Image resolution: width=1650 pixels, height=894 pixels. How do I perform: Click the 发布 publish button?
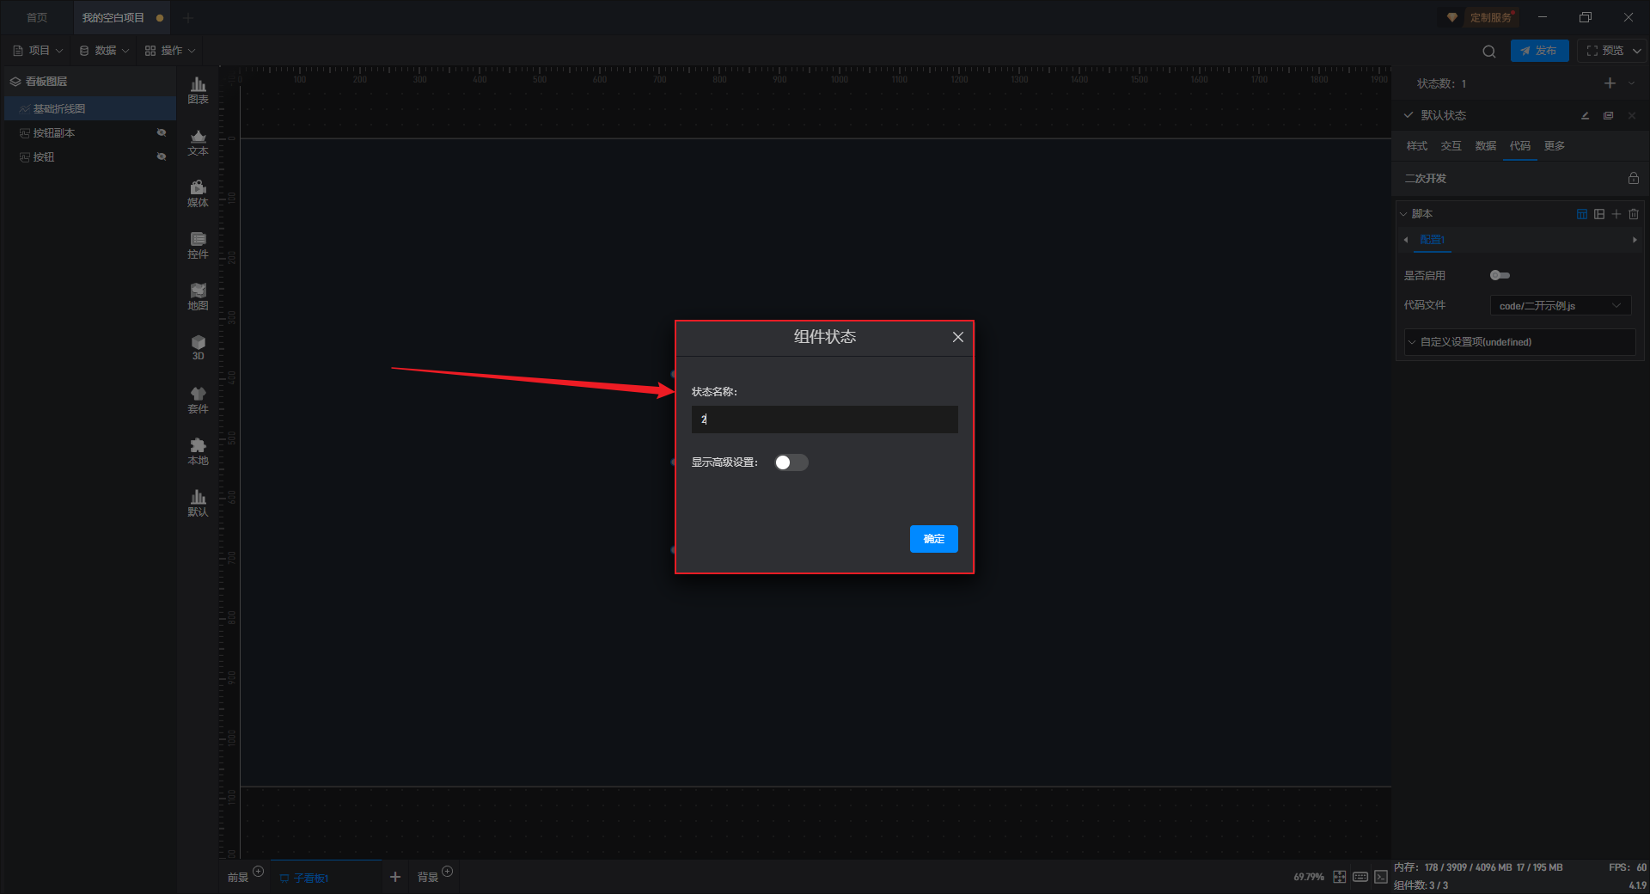pos(1539,51)
